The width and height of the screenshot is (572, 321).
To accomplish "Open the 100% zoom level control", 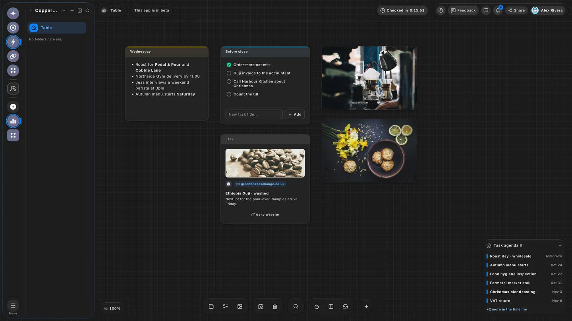I will click(112, 308).
